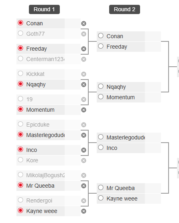Click the X icon next to Momentum in Round 1
This screenshot has height=223, width=179.
(83, 110)
